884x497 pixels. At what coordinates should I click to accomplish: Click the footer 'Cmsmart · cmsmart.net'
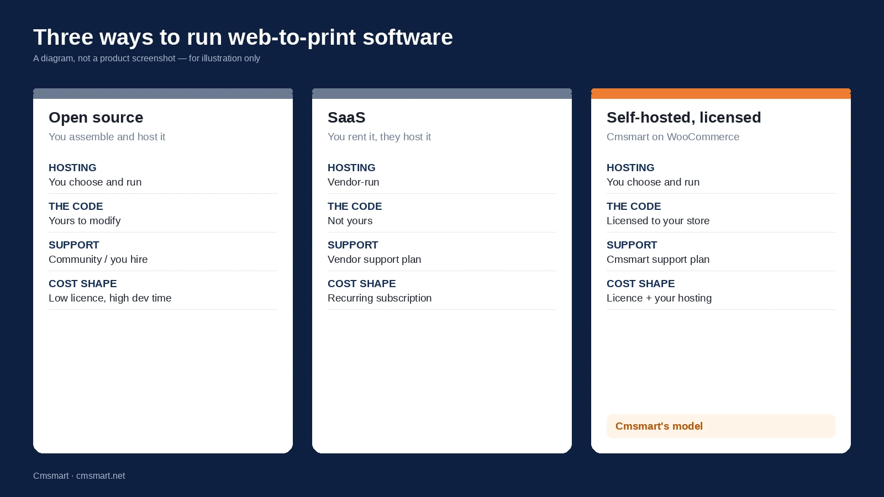(79, 476)
